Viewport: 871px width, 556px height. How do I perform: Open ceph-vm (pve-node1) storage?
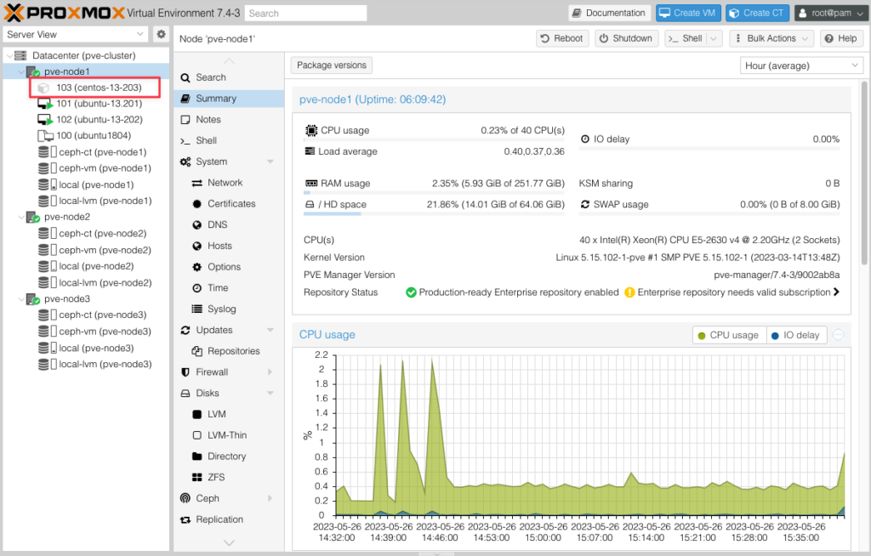tap(105, 168)
